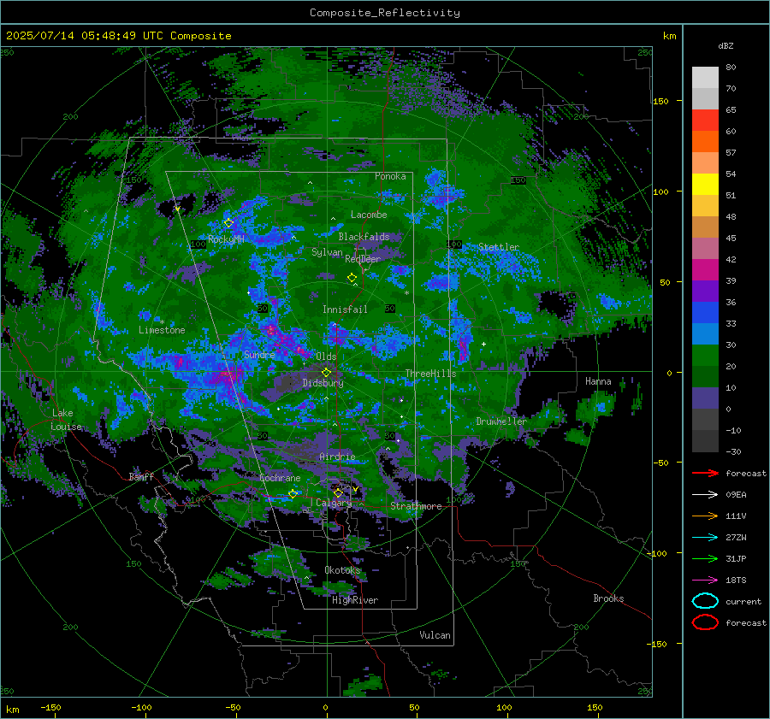
Task: Click the orange 111V arrow icon
Action: pos(705,516)
